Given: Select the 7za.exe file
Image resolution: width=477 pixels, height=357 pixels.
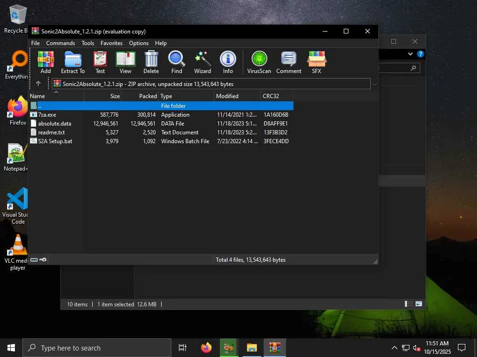Looking at the screenshot, I should 161,115.
